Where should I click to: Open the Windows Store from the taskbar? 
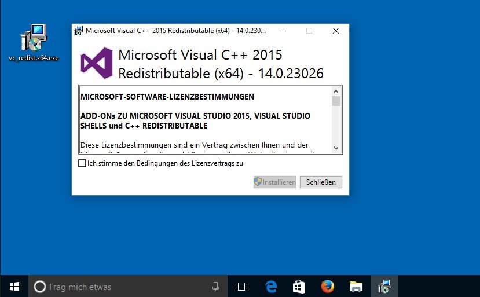click(x=299, y=287)
